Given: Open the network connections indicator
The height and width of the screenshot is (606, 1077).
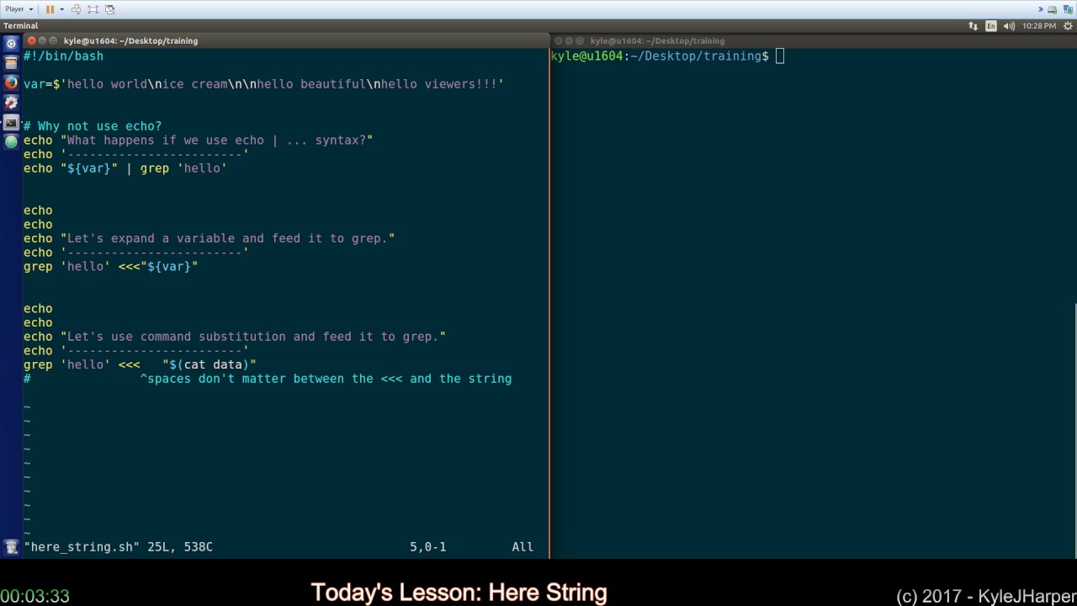Looking at the screenshot, I should (974, 26).
